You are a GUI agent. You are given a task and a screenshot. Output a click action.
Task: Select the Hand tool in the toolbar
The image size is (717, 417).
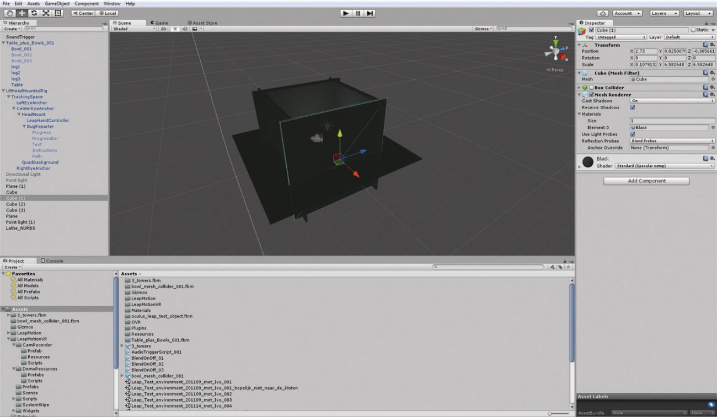click(x=9, y=13)
